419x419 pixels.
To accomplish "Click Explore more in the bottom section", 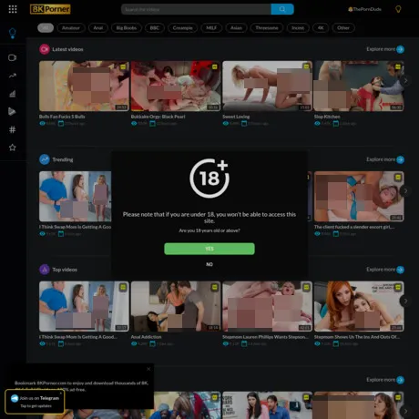I will tap(385, 380).
